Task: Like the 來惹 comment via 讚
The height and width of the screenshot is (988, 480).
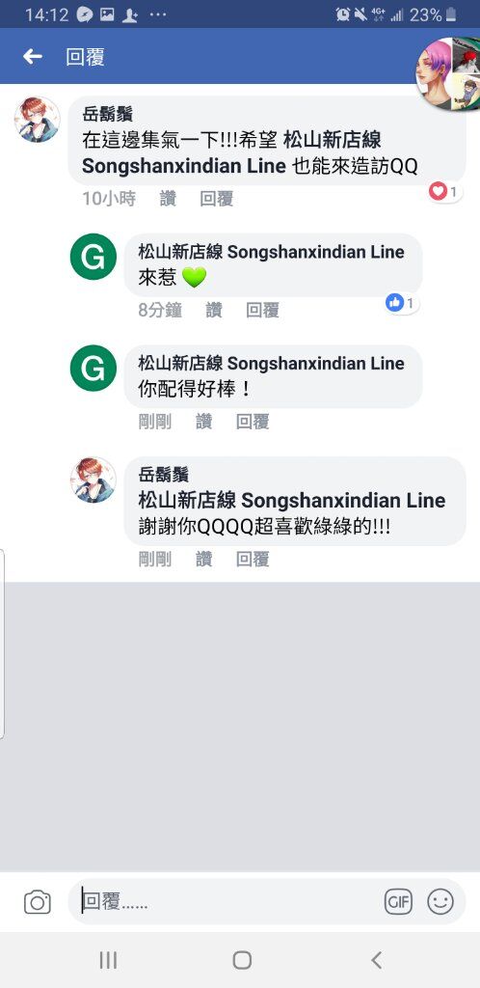Action: point(214,310)
